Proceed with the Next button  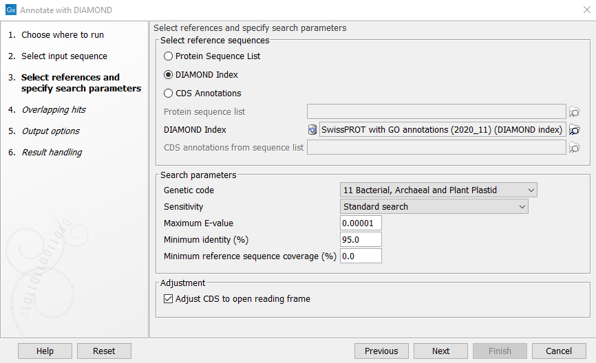tap(440, 351)
